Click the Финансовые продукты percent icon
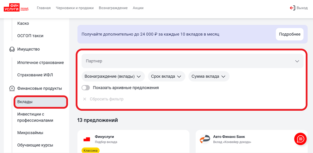Image resolution: width=313 pixels, height=153 pixels. [12, 89]
